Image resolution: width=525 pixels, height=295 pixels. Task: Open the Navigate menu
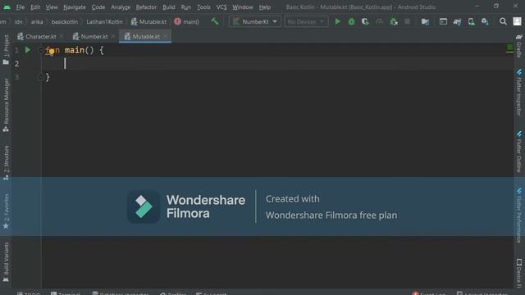coord(75,7)
